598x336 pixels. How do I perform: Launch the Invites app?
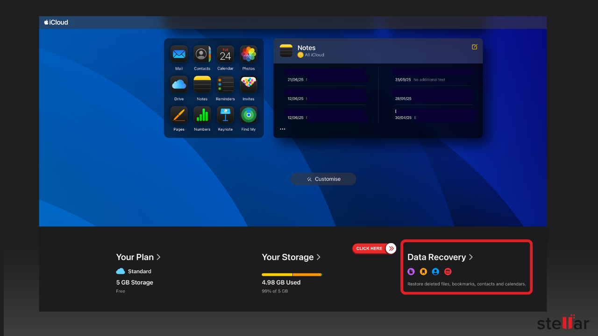pos(249,84)
